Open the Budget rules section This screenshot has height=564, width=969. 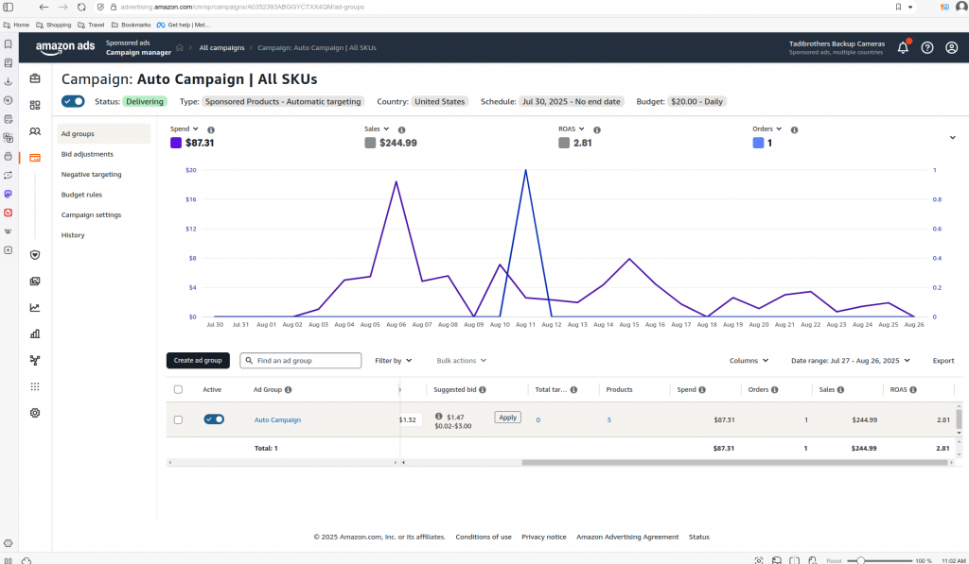81,195
